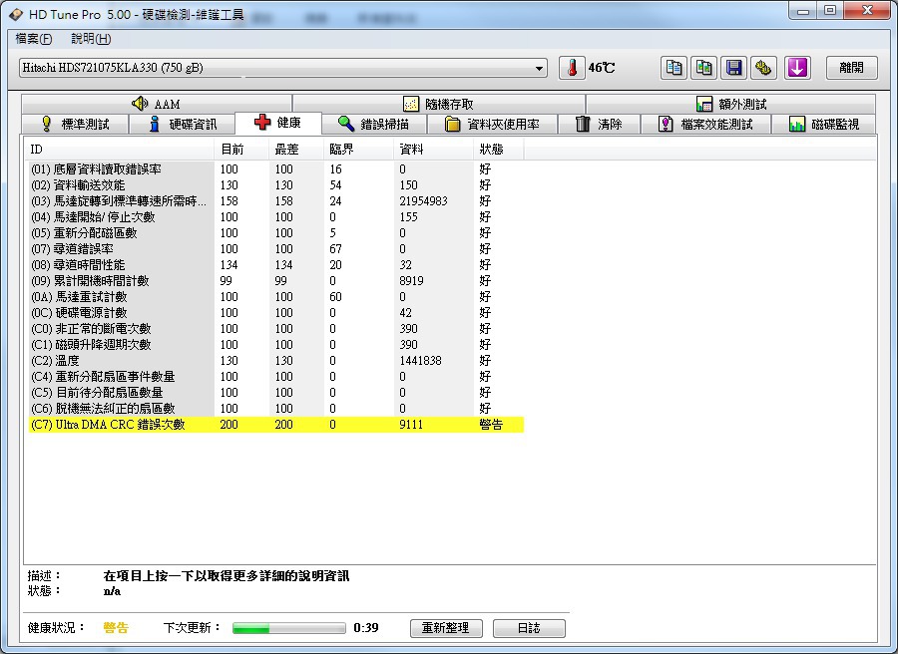Select the (05) 重新分配磁區數 row
The width and height of the screenshot is (898, 654).
[276, 233]
